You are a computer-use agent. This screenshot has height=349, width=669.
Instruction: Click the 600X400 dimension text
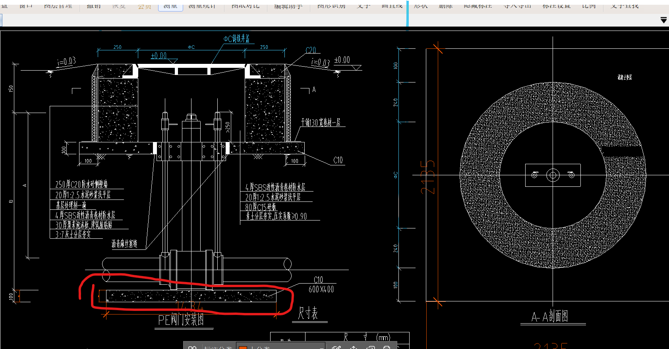click(321, 289)
